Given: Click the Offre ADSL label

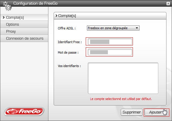Looking at the screenshot, I should 66,28.
